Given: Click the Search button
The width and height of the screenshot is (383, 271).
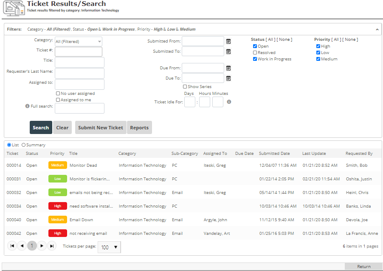Looking at the screenshot, I should point(41,128).
